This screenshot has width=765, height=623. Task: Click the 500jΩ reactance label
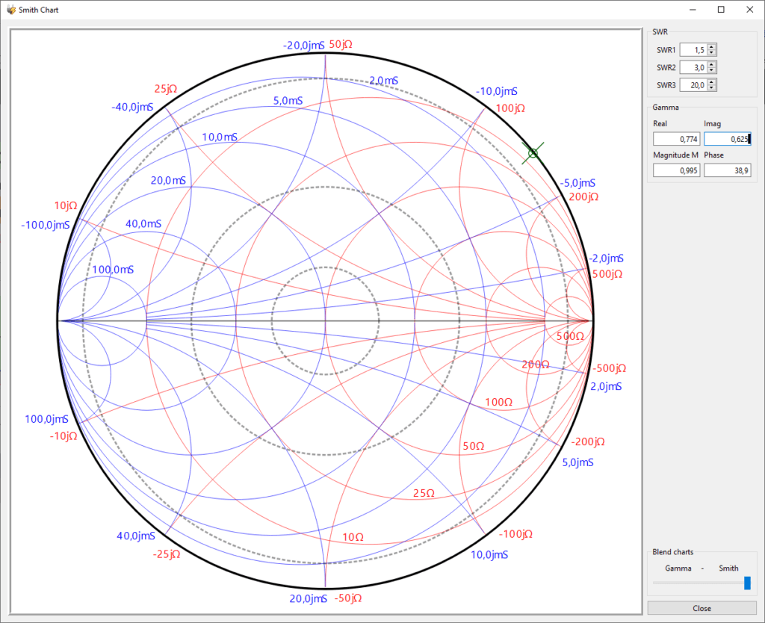[607, 274]
